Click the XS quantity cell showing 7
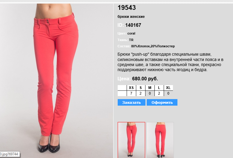 pos(131,93)
